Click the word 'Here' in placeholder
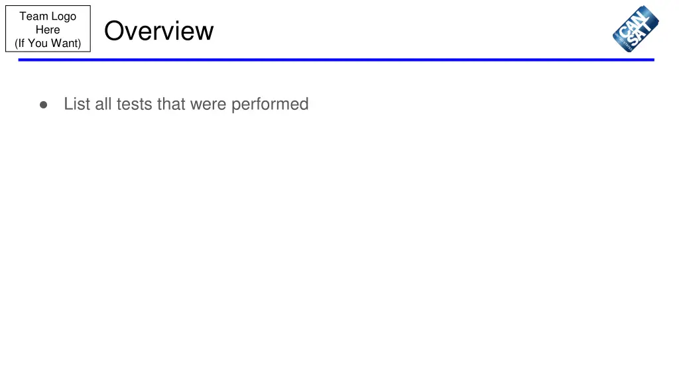This screenshot has height=381, width=679. (48, 30)
